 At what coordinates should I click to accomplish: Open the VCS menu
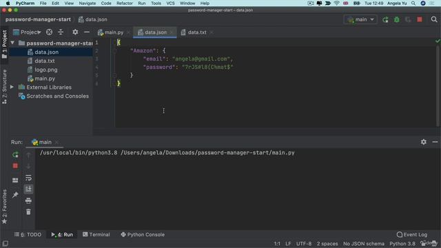170,3
